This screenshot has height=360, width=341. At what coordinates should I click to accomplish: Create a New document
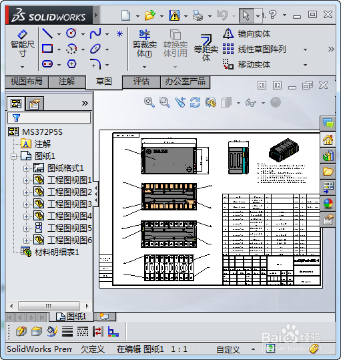point(125,15)
